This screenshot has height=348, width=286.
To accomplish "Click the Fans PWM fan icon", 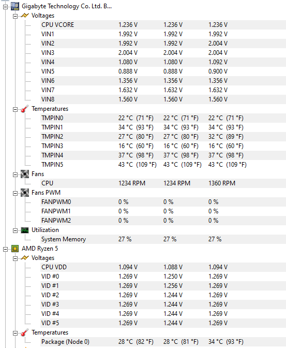I will [x=25, y=193].
